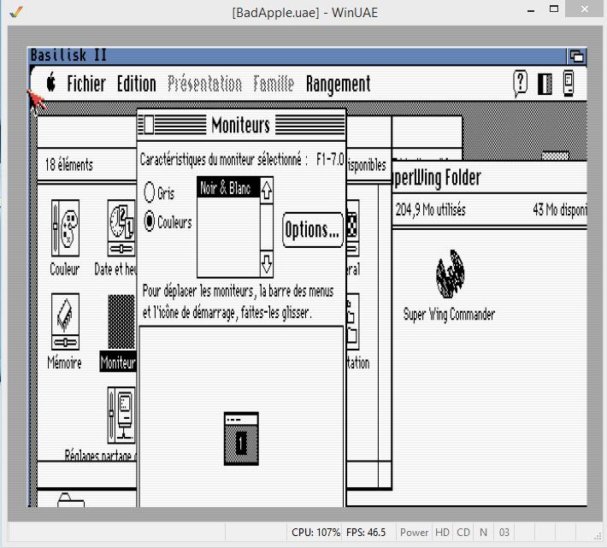
Task: Click CPU: 107% in the status bar
Action: 315,533
